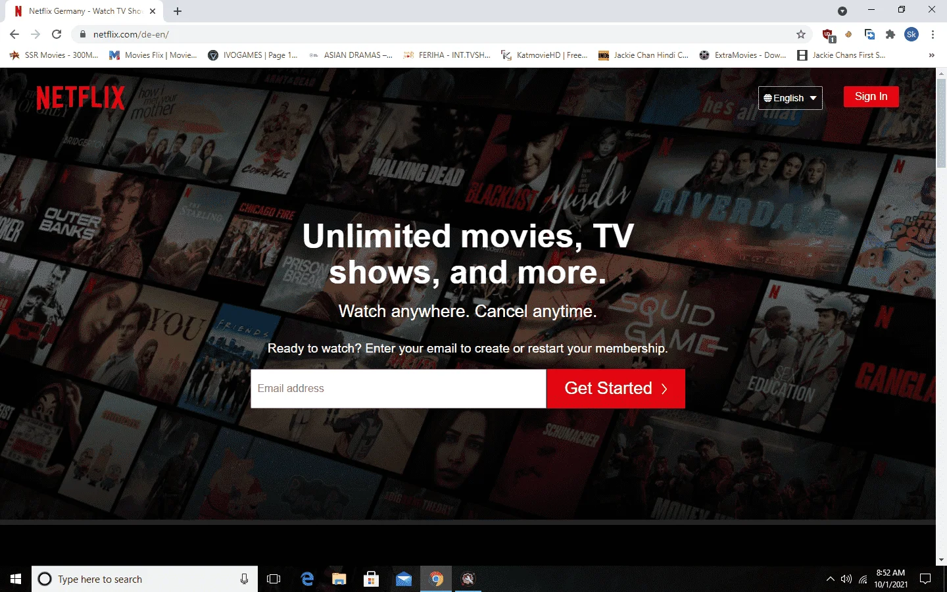Screen dimensions: 947x592
Task: Click the address bar URL netflix.com/de-en/
Action: click(131, 34)
